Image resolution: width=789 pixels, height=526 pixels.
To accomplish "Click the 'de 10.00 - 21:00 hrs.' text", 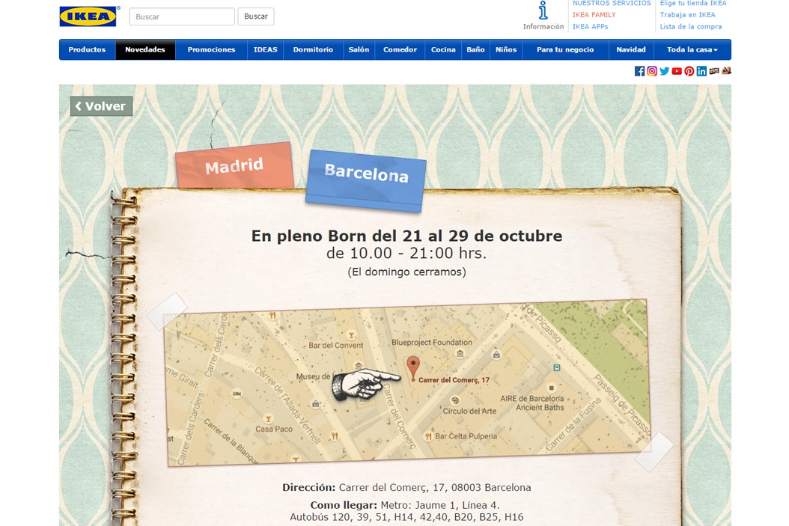I will [x=406, y=253].
